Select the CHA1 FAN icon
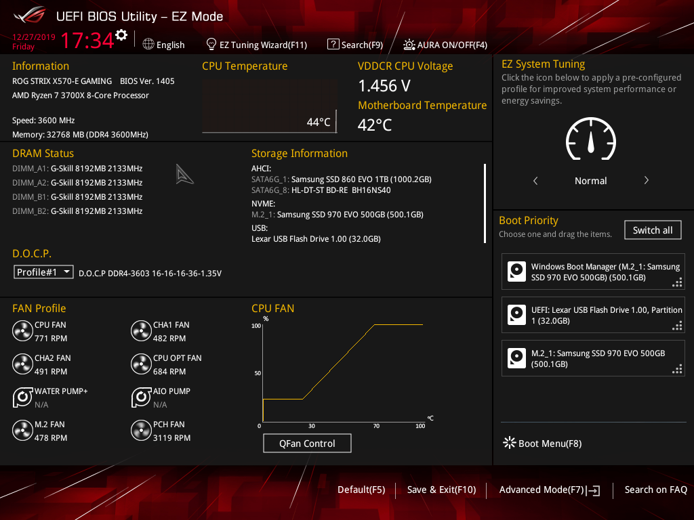This screenshot has height=520, width=694. tap(141, 330)
